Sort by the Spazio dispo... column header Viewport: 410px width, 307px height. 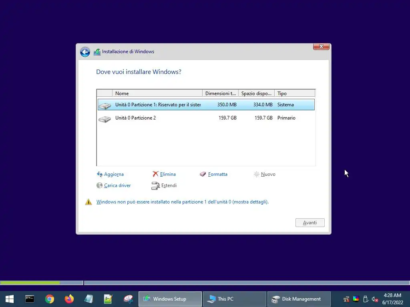[x=256, y=93]
